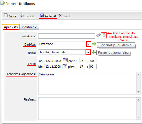Expand the Darbība dropdown arrow

89,44
